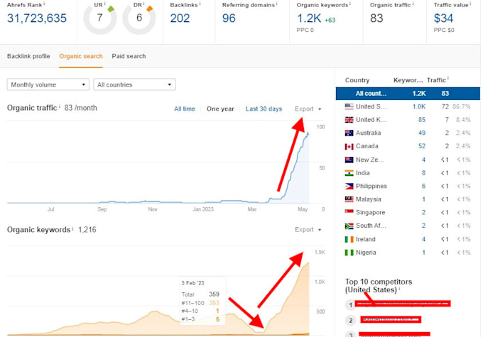Screen dimensions: 483x337
Task: Click the Canada flag icon
Action: coord(349,146)
